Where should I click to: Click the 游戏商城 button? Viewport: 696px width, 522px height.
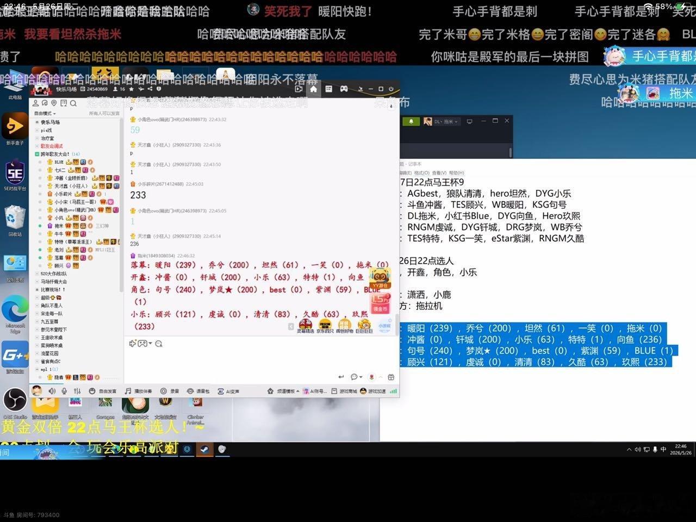click(343, 391)
